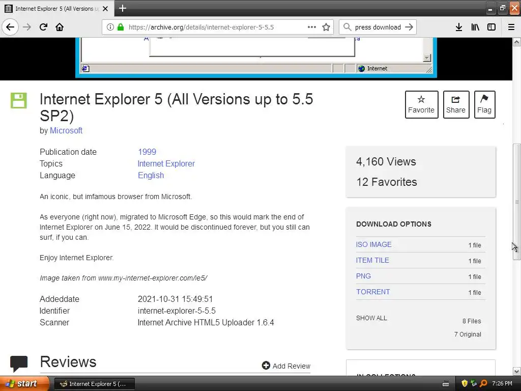
Task: Open the hamburger application menu
Action: (x=511, y=27)
